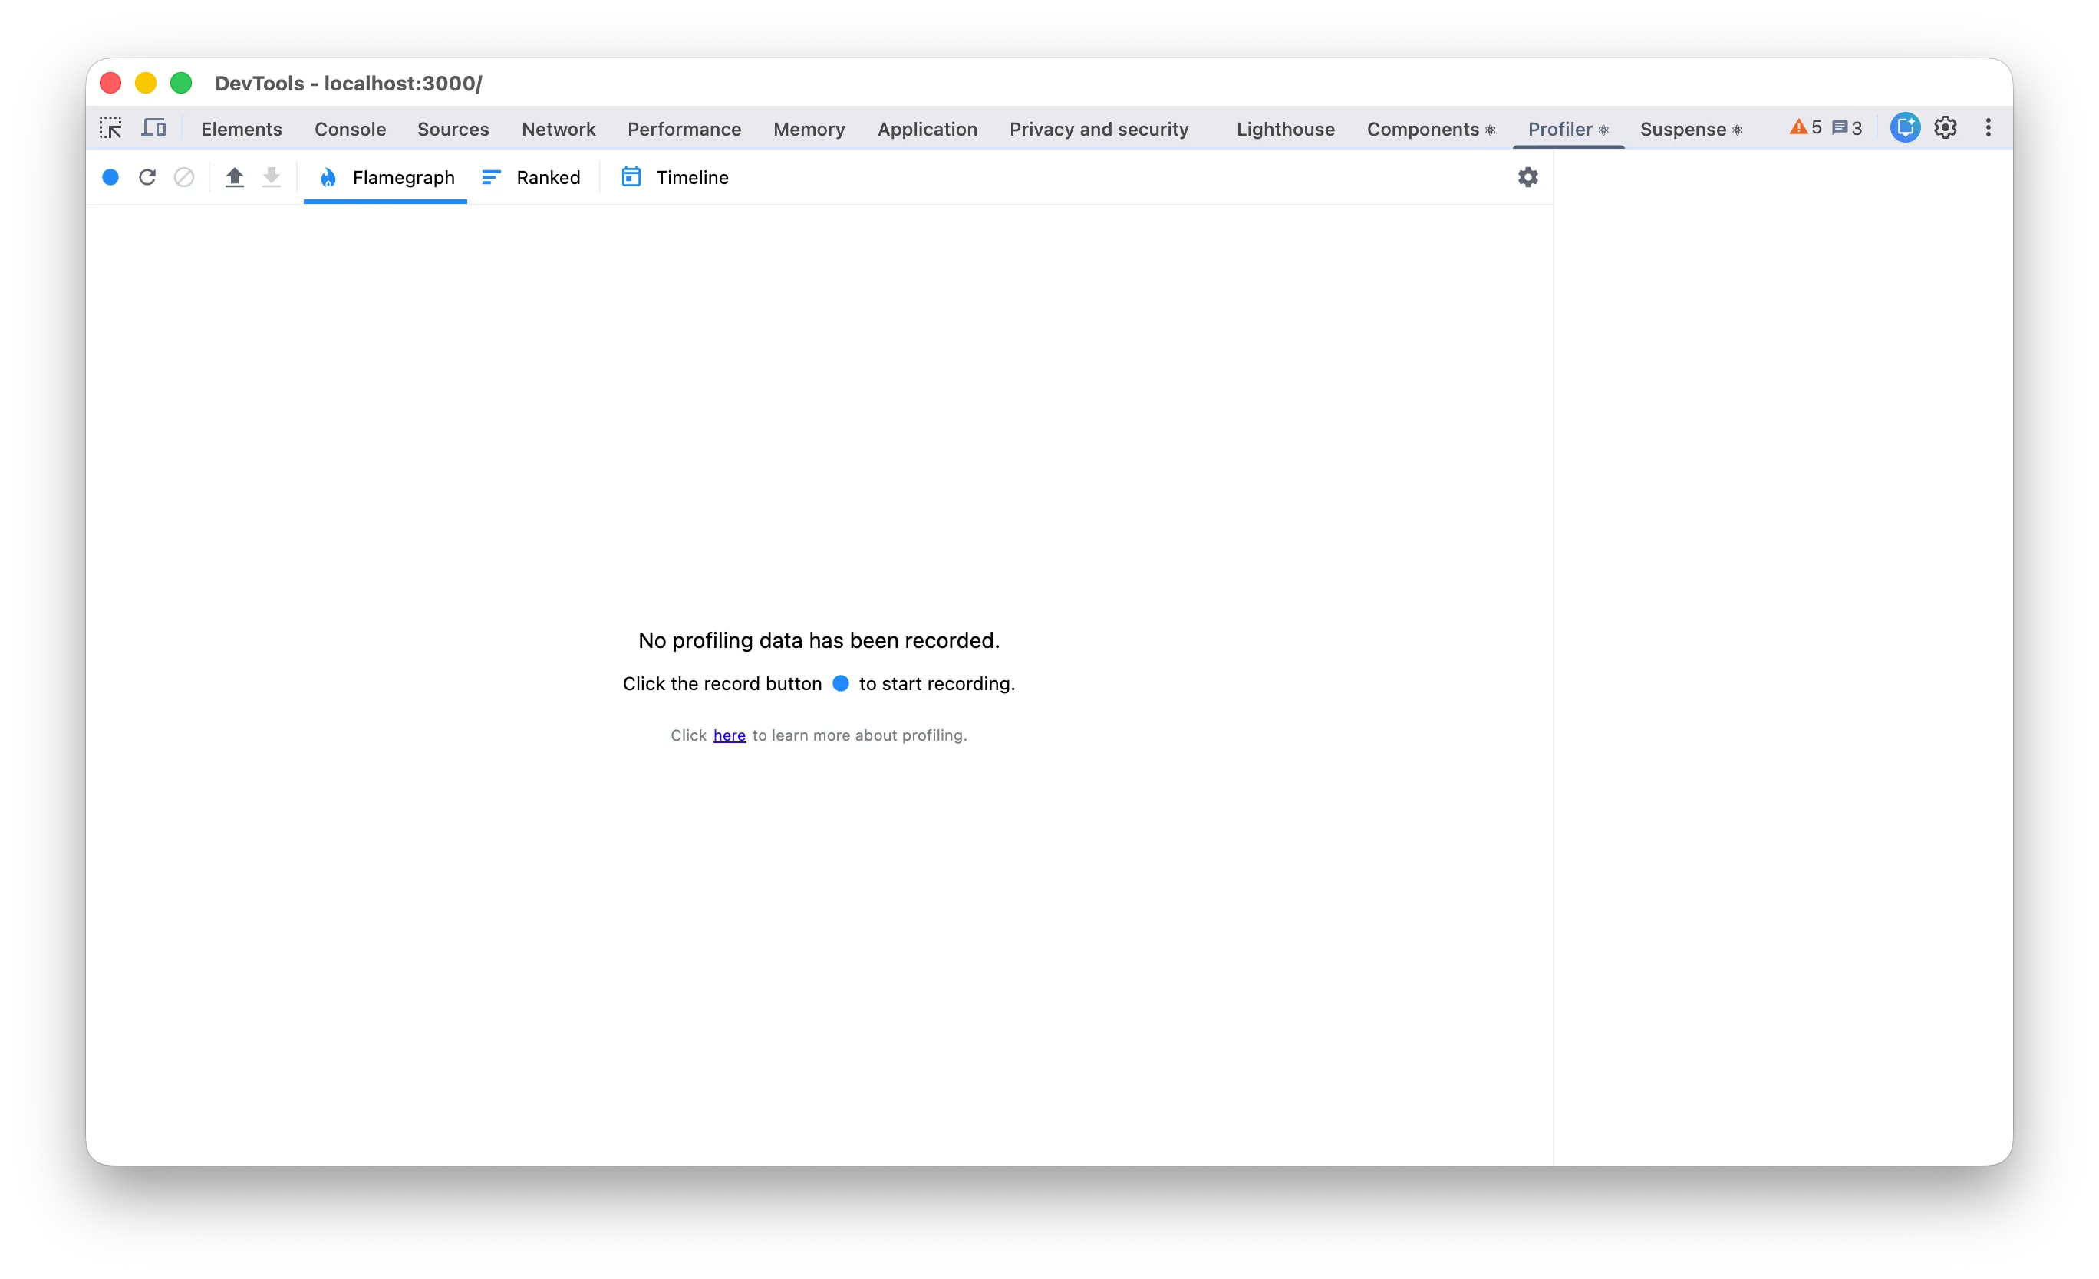The height and width of the screenshot is (1279, 2099).
Task: Click the AI assistance icon
Action: 1905,129
